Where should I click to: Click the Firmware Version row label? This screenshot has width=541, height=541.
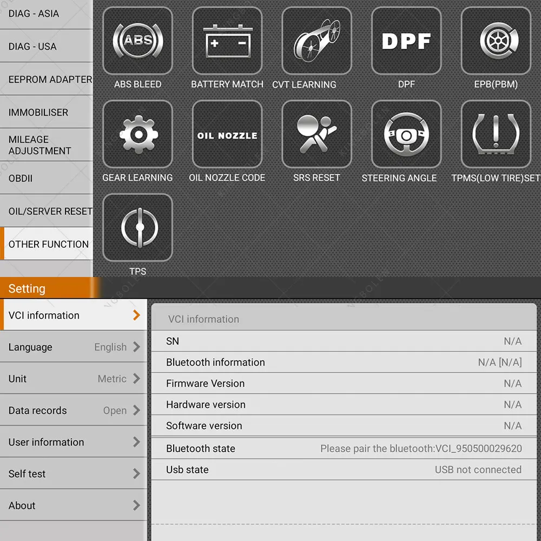[205, 384]
